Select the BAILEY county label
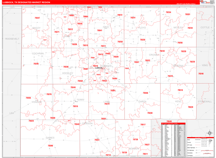This screenshot has width=216, height=158. point(36,28)
